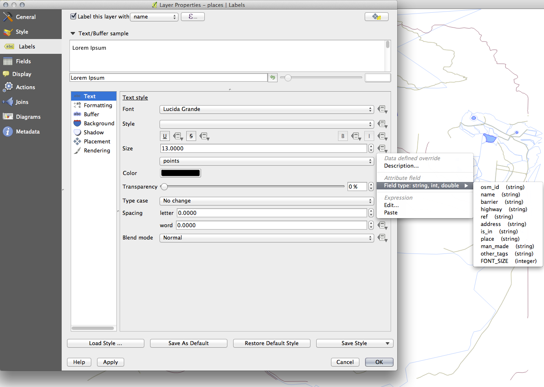Collapse the Text/Buffer sample section
The image size is (544, 387).
73,34
